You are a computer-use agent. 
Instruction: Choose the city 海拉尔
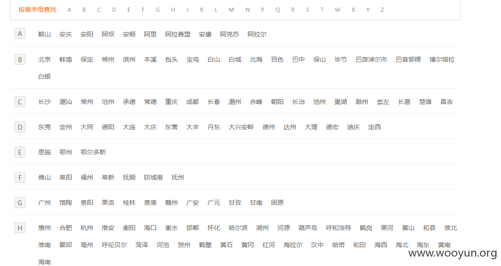click(293, 245)
